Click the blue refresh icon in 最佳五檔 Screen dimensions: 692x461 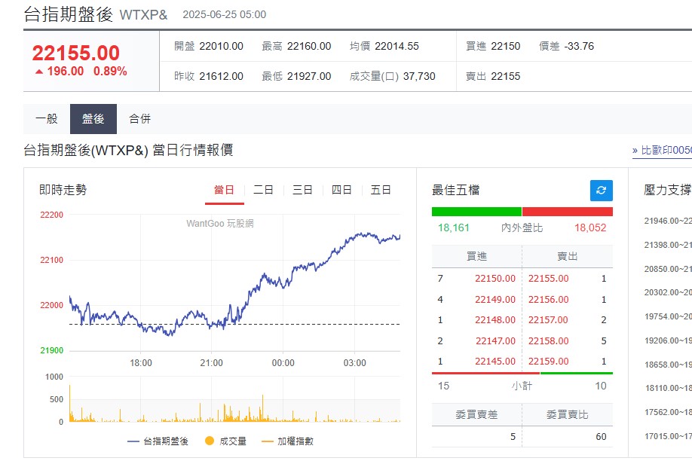601,191
